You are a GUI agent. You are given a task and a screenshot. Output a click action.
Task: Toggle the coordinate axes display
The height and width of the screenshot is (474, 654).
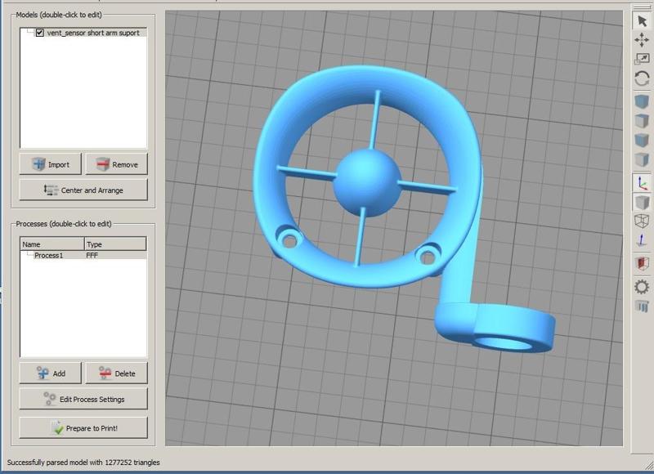coord(642,183)
